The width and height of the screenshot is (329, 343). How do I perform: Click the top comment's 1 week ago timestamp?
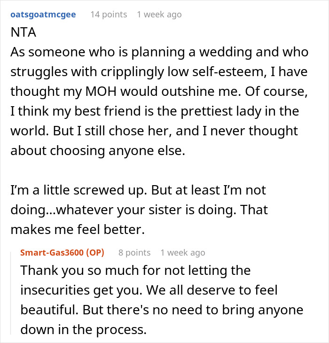click(159, 15)
